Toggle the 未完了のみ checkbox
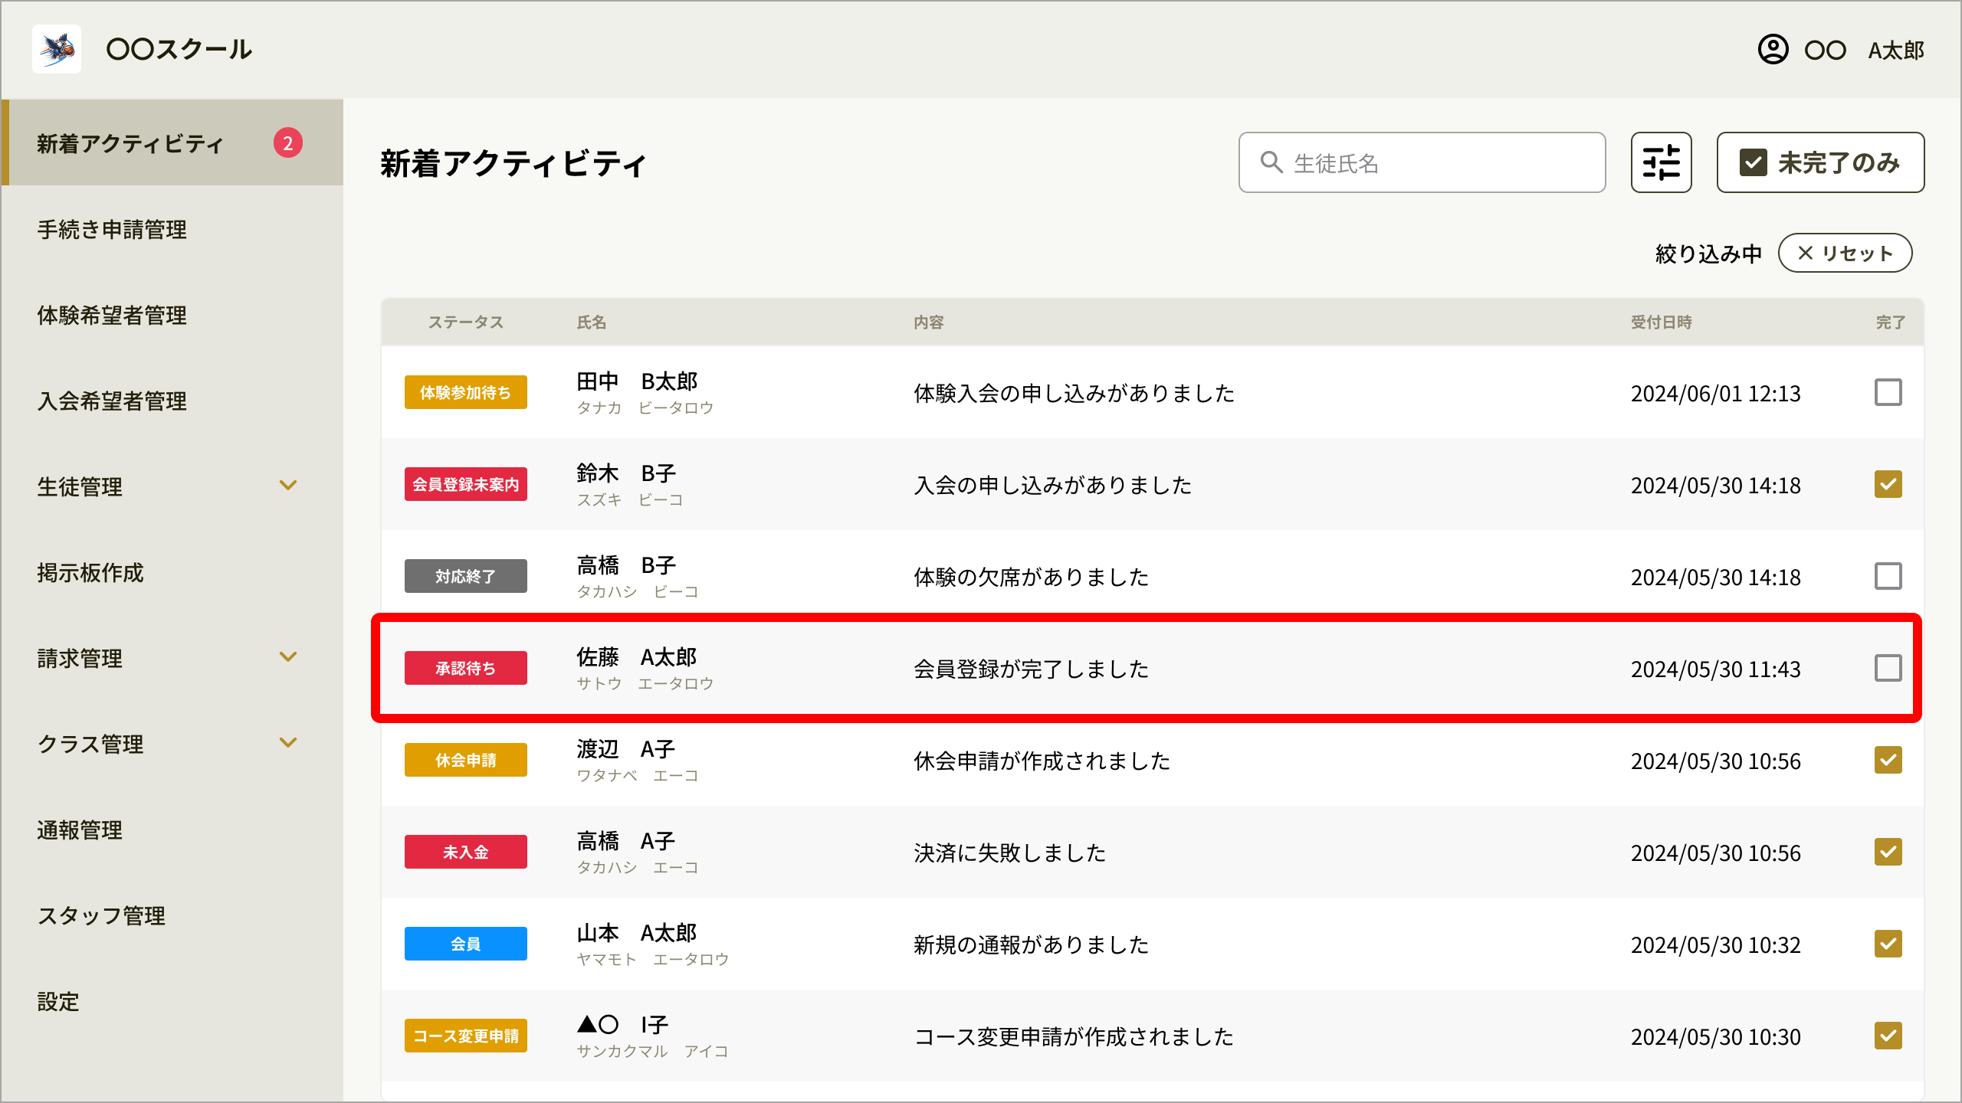1962x1103 pixels. tap(1754, 162)
